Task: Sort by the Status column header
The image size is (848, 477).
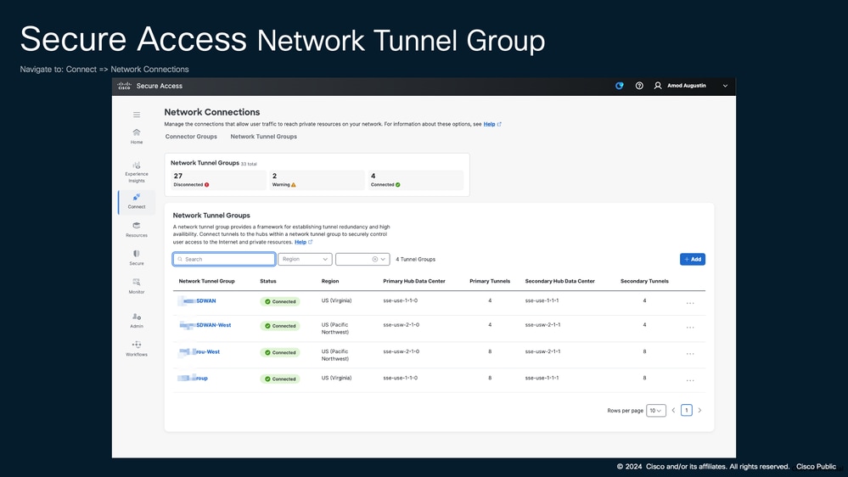Action: 268,281
